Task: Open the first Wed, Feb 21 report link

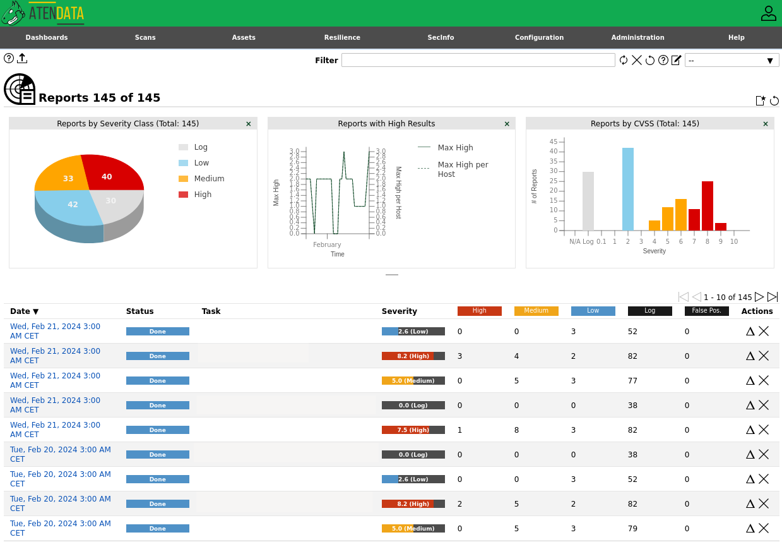Action: coord(55,331)
